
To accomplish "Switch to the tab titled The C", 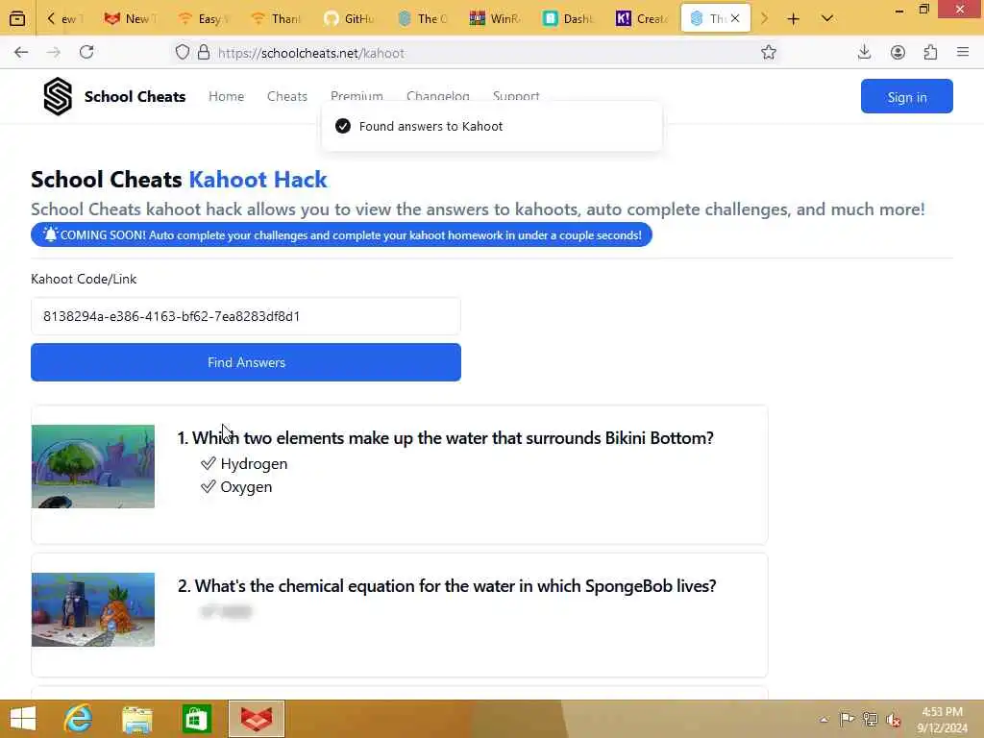I will [x=423, y=19].
